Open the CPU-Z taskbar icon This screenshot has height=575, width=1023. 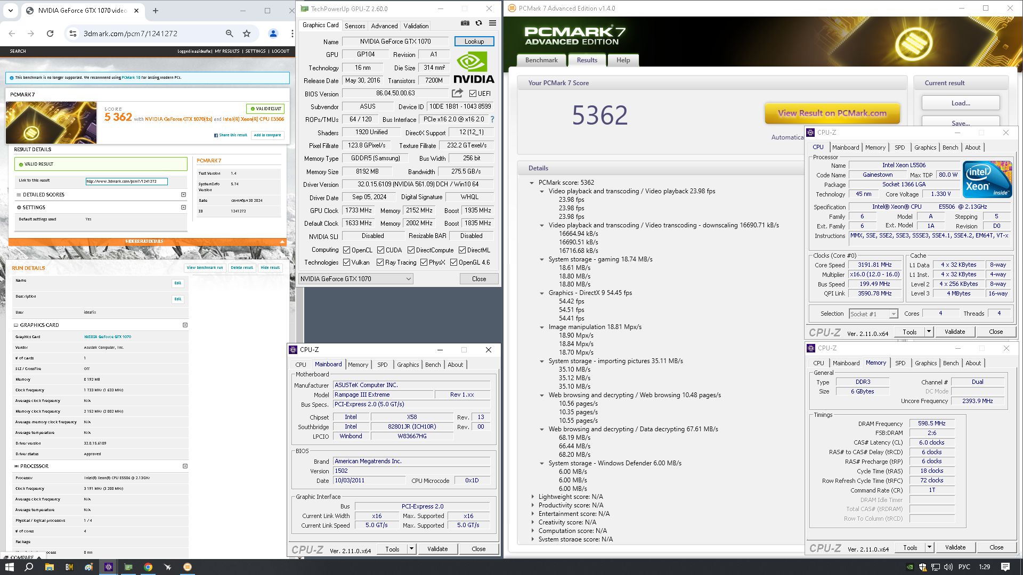[x=109, y=567]
